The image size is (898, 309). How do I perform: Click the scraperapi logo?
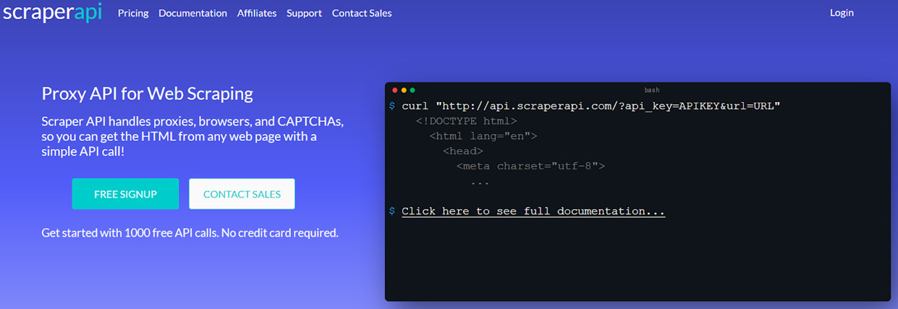point(52,12)
